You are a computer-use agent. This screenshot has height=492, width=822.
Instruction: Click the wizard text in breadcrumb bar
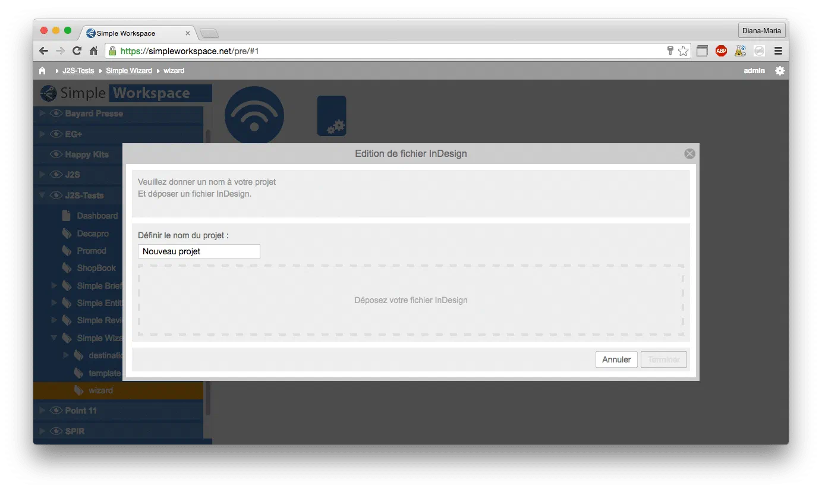click(174, 71)
